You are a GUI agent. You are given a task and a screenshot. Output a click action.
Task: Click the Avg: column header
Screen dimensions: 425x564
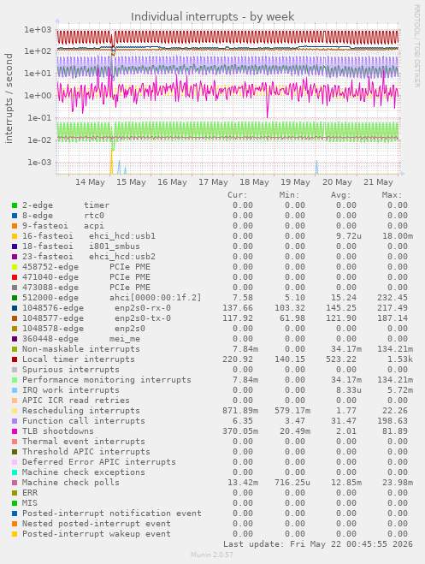340,195
